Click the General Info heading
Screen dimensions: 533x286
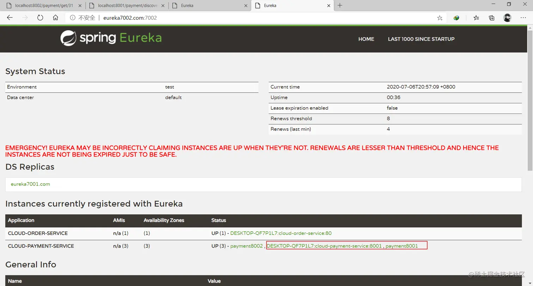[31, 264]
